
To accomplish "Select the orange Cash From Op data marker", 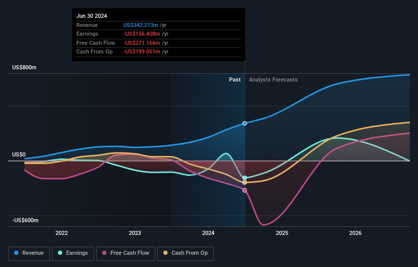I will point(244,182).
